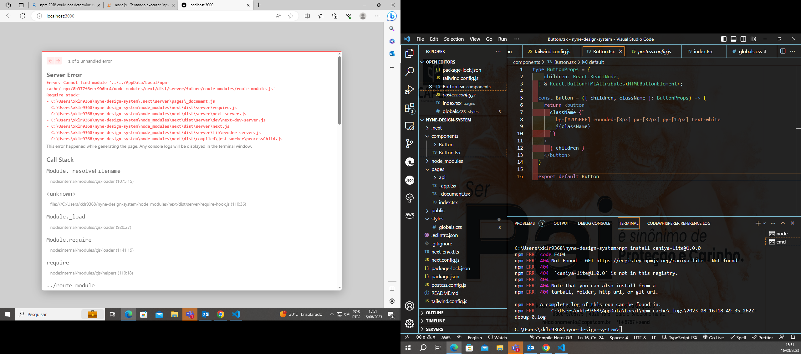Open new terminal with plus icon
The image size is (801, 354).
pos(758,223)
